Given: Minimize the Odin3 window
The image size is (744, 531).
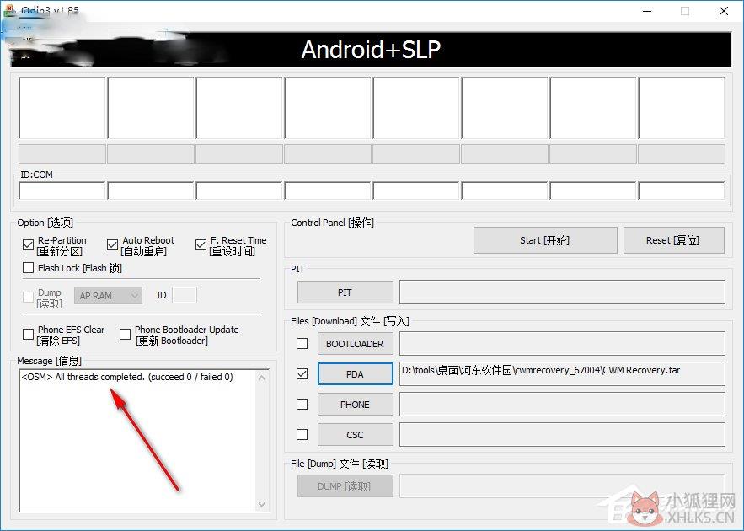Looking at the screenshot, I should [x=647, y=10].
